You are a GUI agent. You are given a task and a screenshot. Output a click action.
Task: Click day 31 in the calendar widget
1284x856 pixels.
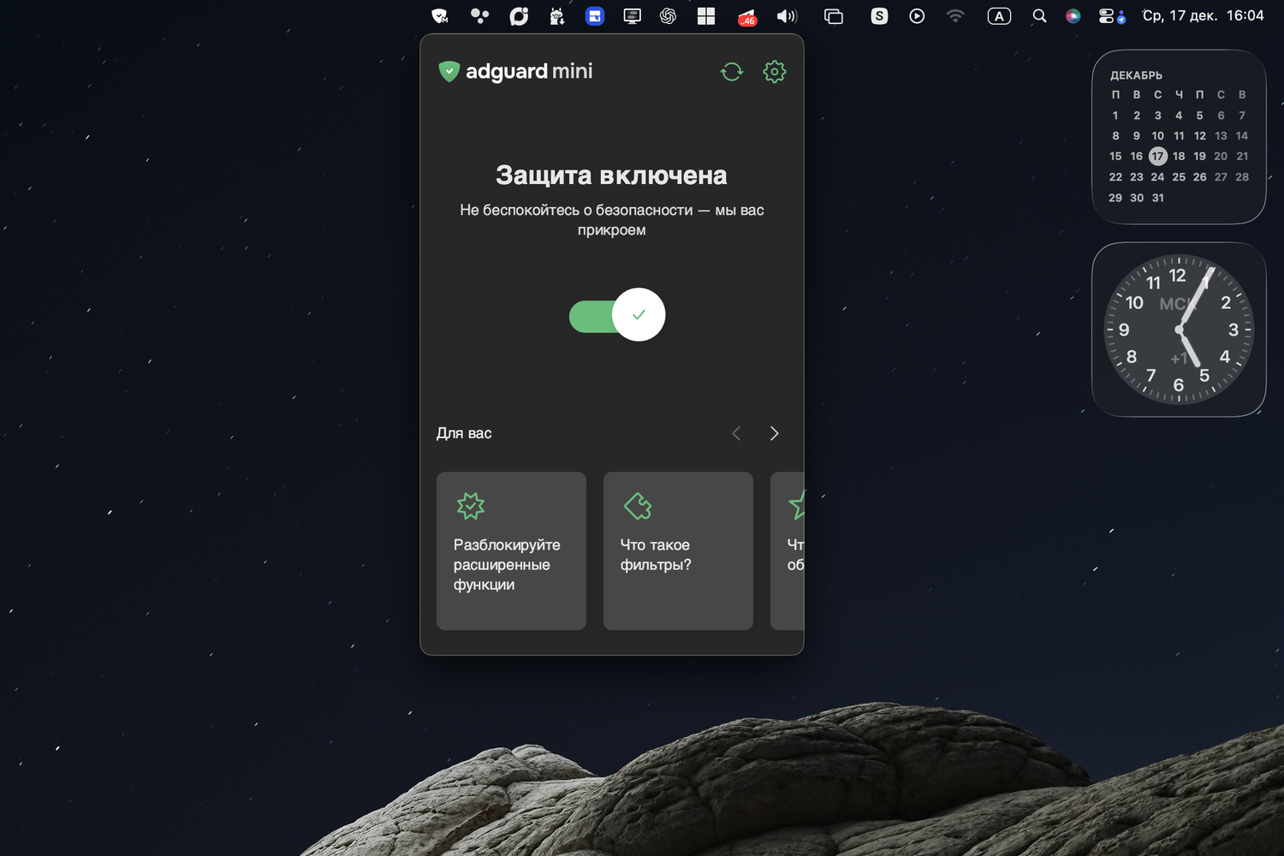click(1157, 198)
